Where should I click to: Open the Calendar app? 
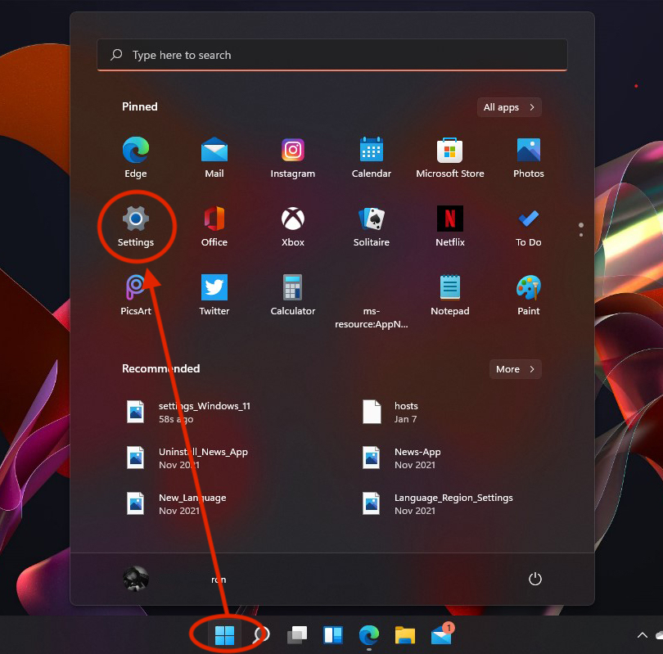[372, 157]
